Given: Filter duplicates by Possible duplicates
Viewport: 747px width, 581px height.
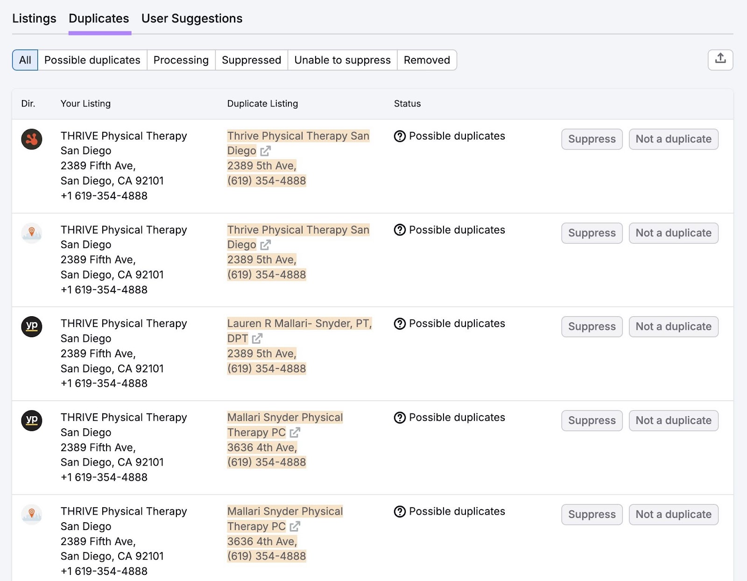Looking at the screenshot, I should click(92, 60).
